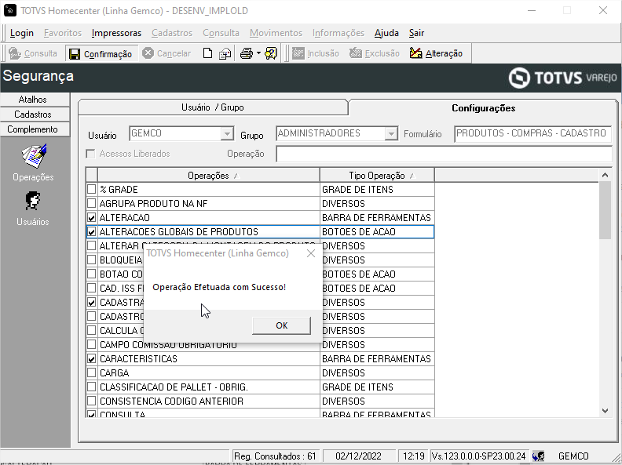Check CLASSIFICACAO DE PALLET - OBRIG. checkbox

[x=92, y=387]
